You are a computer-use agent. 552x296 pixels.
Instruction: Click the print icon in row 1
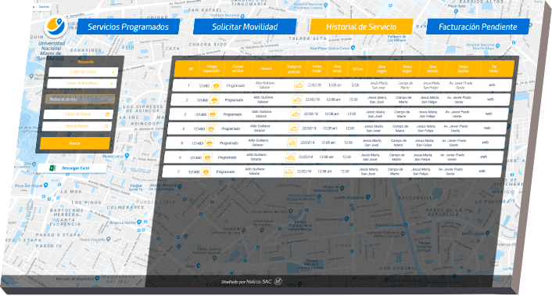point(216,85)
